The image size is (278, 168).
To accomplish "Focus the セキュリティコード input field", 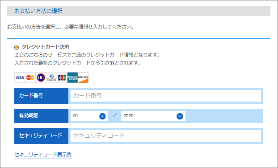I will [x=166, y=136].
